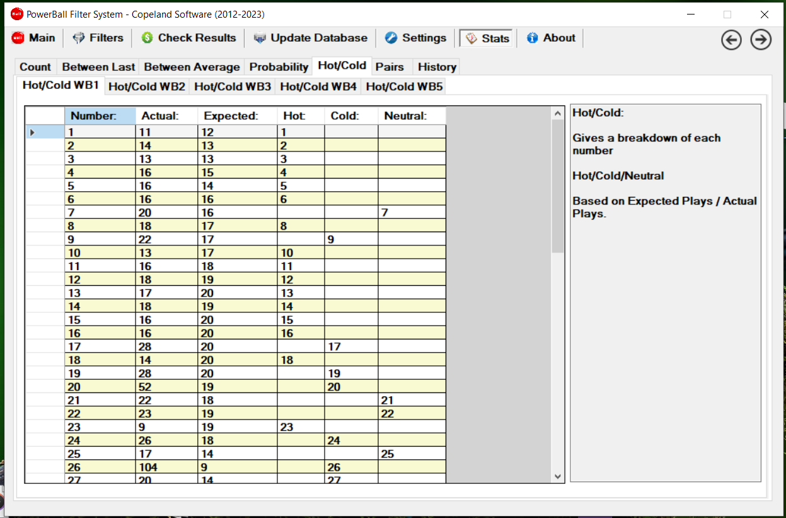Click Neutral cell showing 25
This screenshot has height=518, width=786.
click(412, 454)
